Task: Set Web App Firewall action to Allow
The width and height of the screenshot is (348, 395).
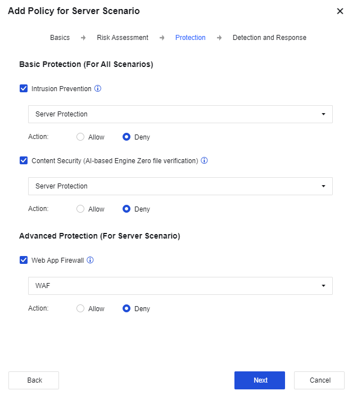Action: click(80, 308)
